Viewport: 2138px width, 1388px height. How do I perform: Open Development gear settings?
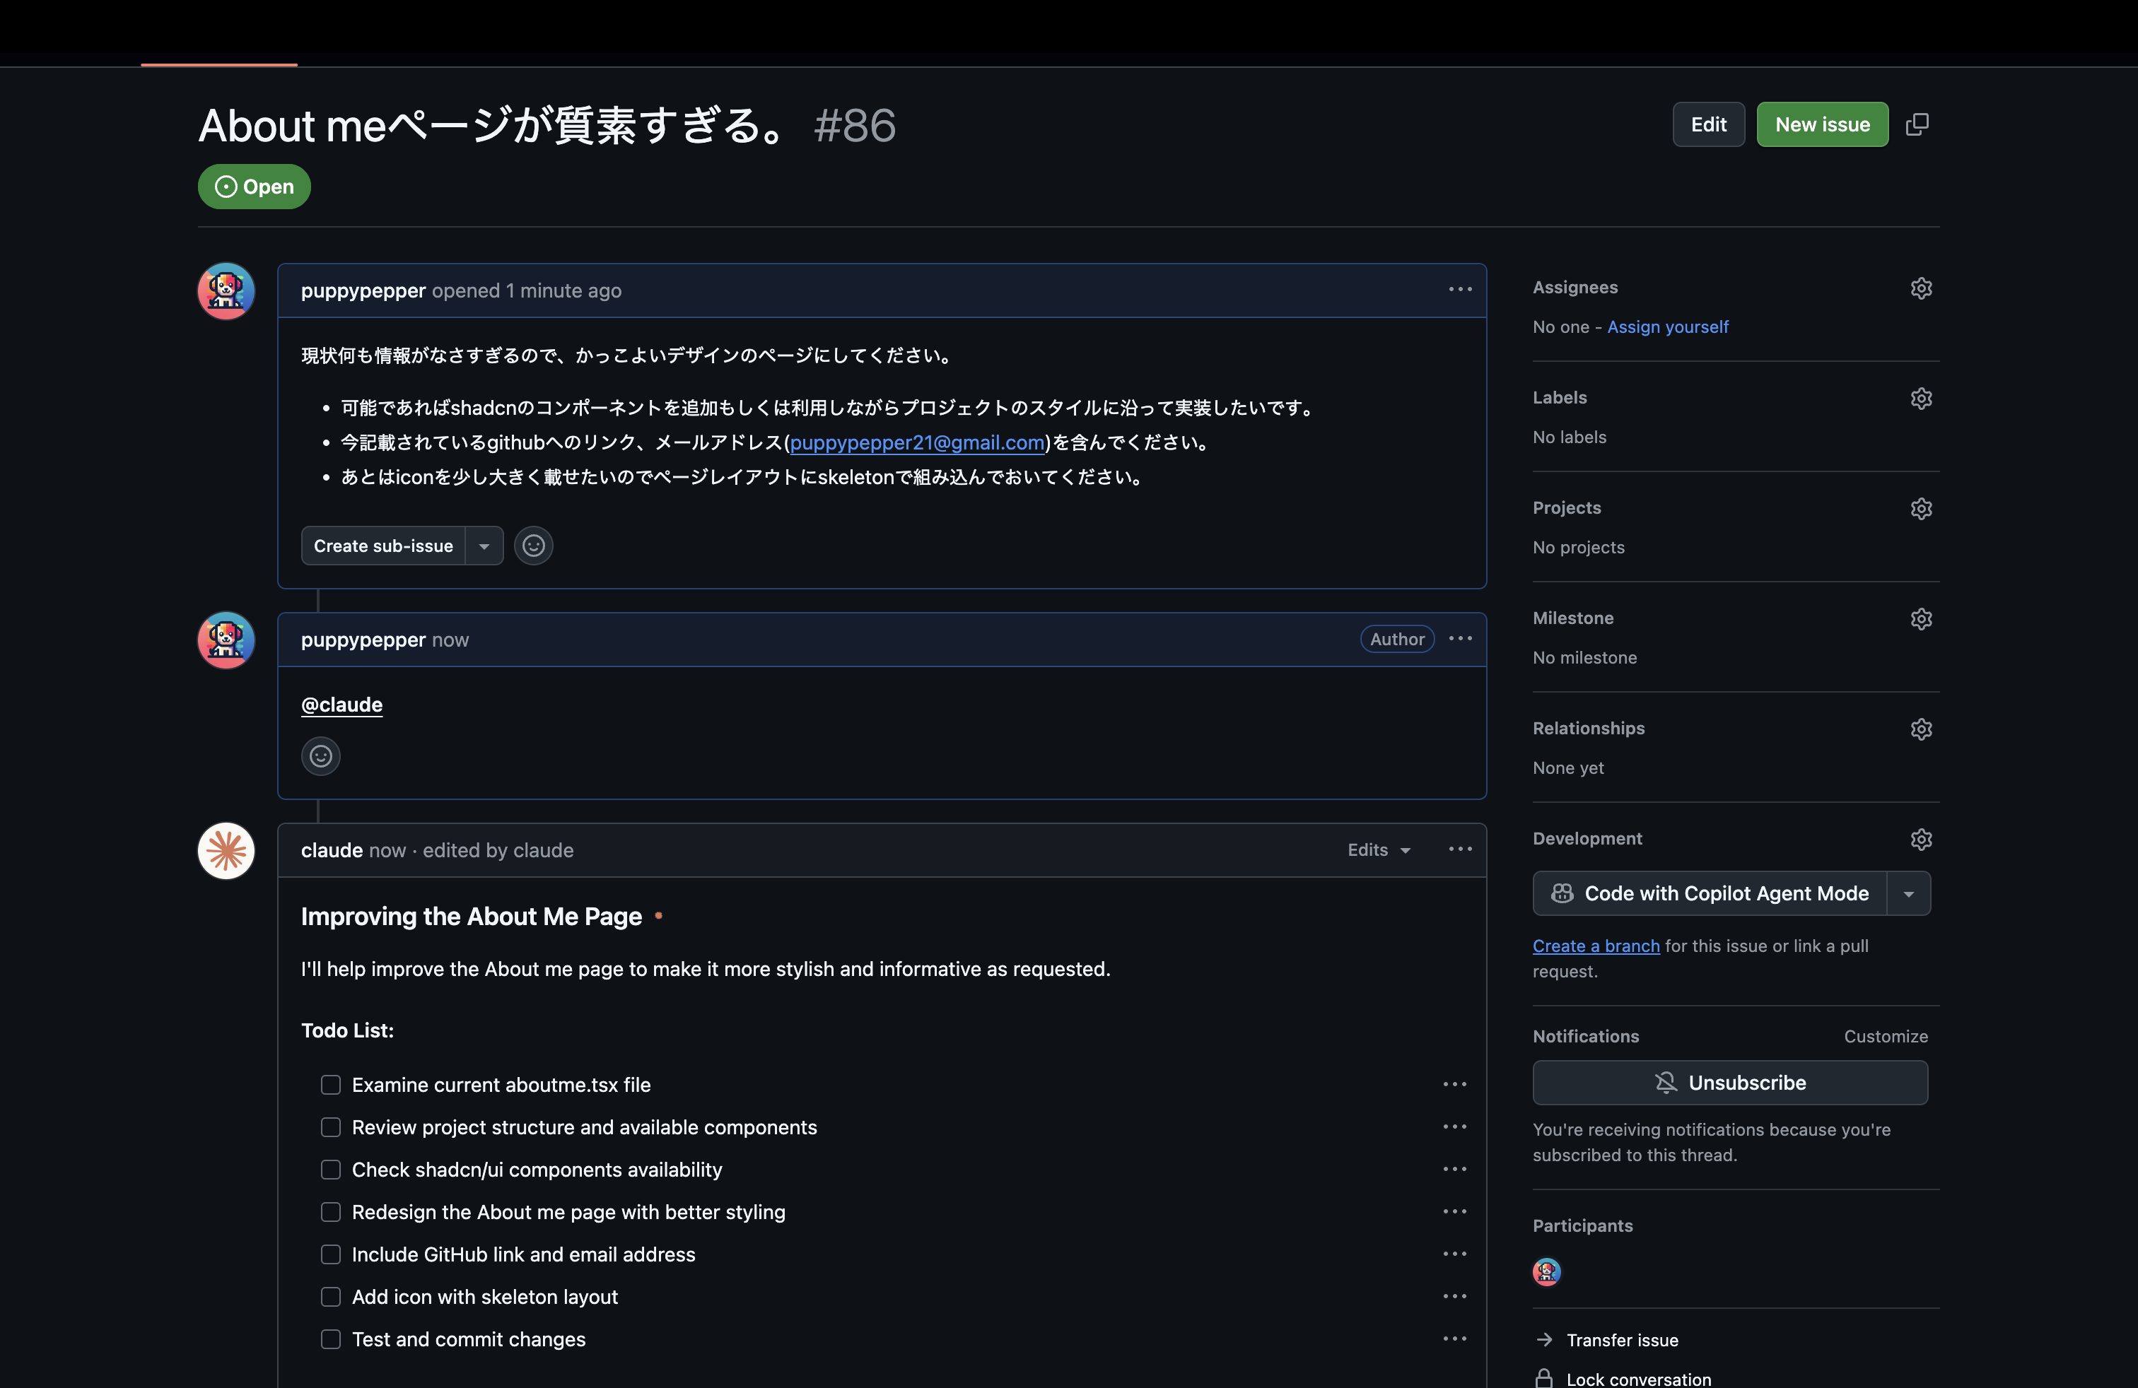1921,839
